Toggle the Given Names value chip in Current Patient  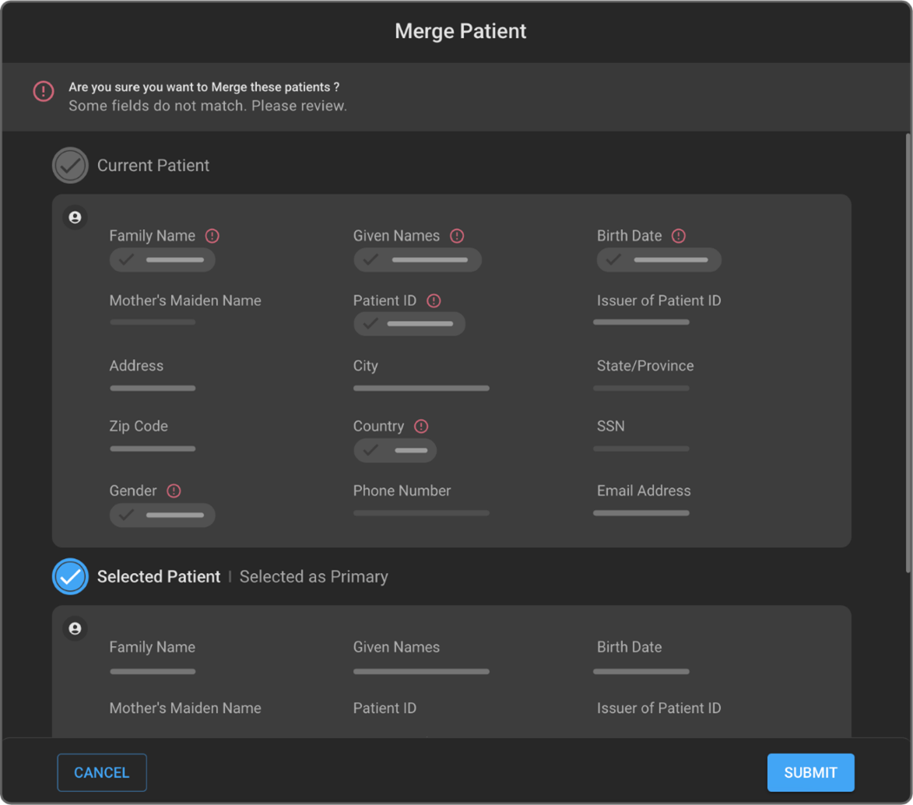(417, 260)
